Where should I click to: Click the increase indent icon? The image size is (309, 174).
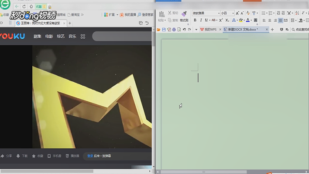pyautogui.click(x=283, y=13)
